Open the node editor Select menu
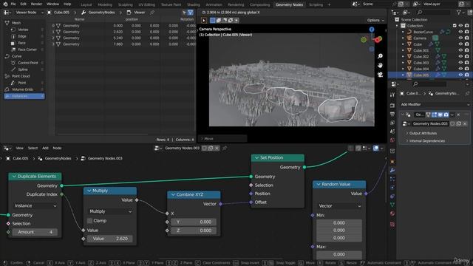This screenshot has width=473, height=266. (x=33, y=148)
